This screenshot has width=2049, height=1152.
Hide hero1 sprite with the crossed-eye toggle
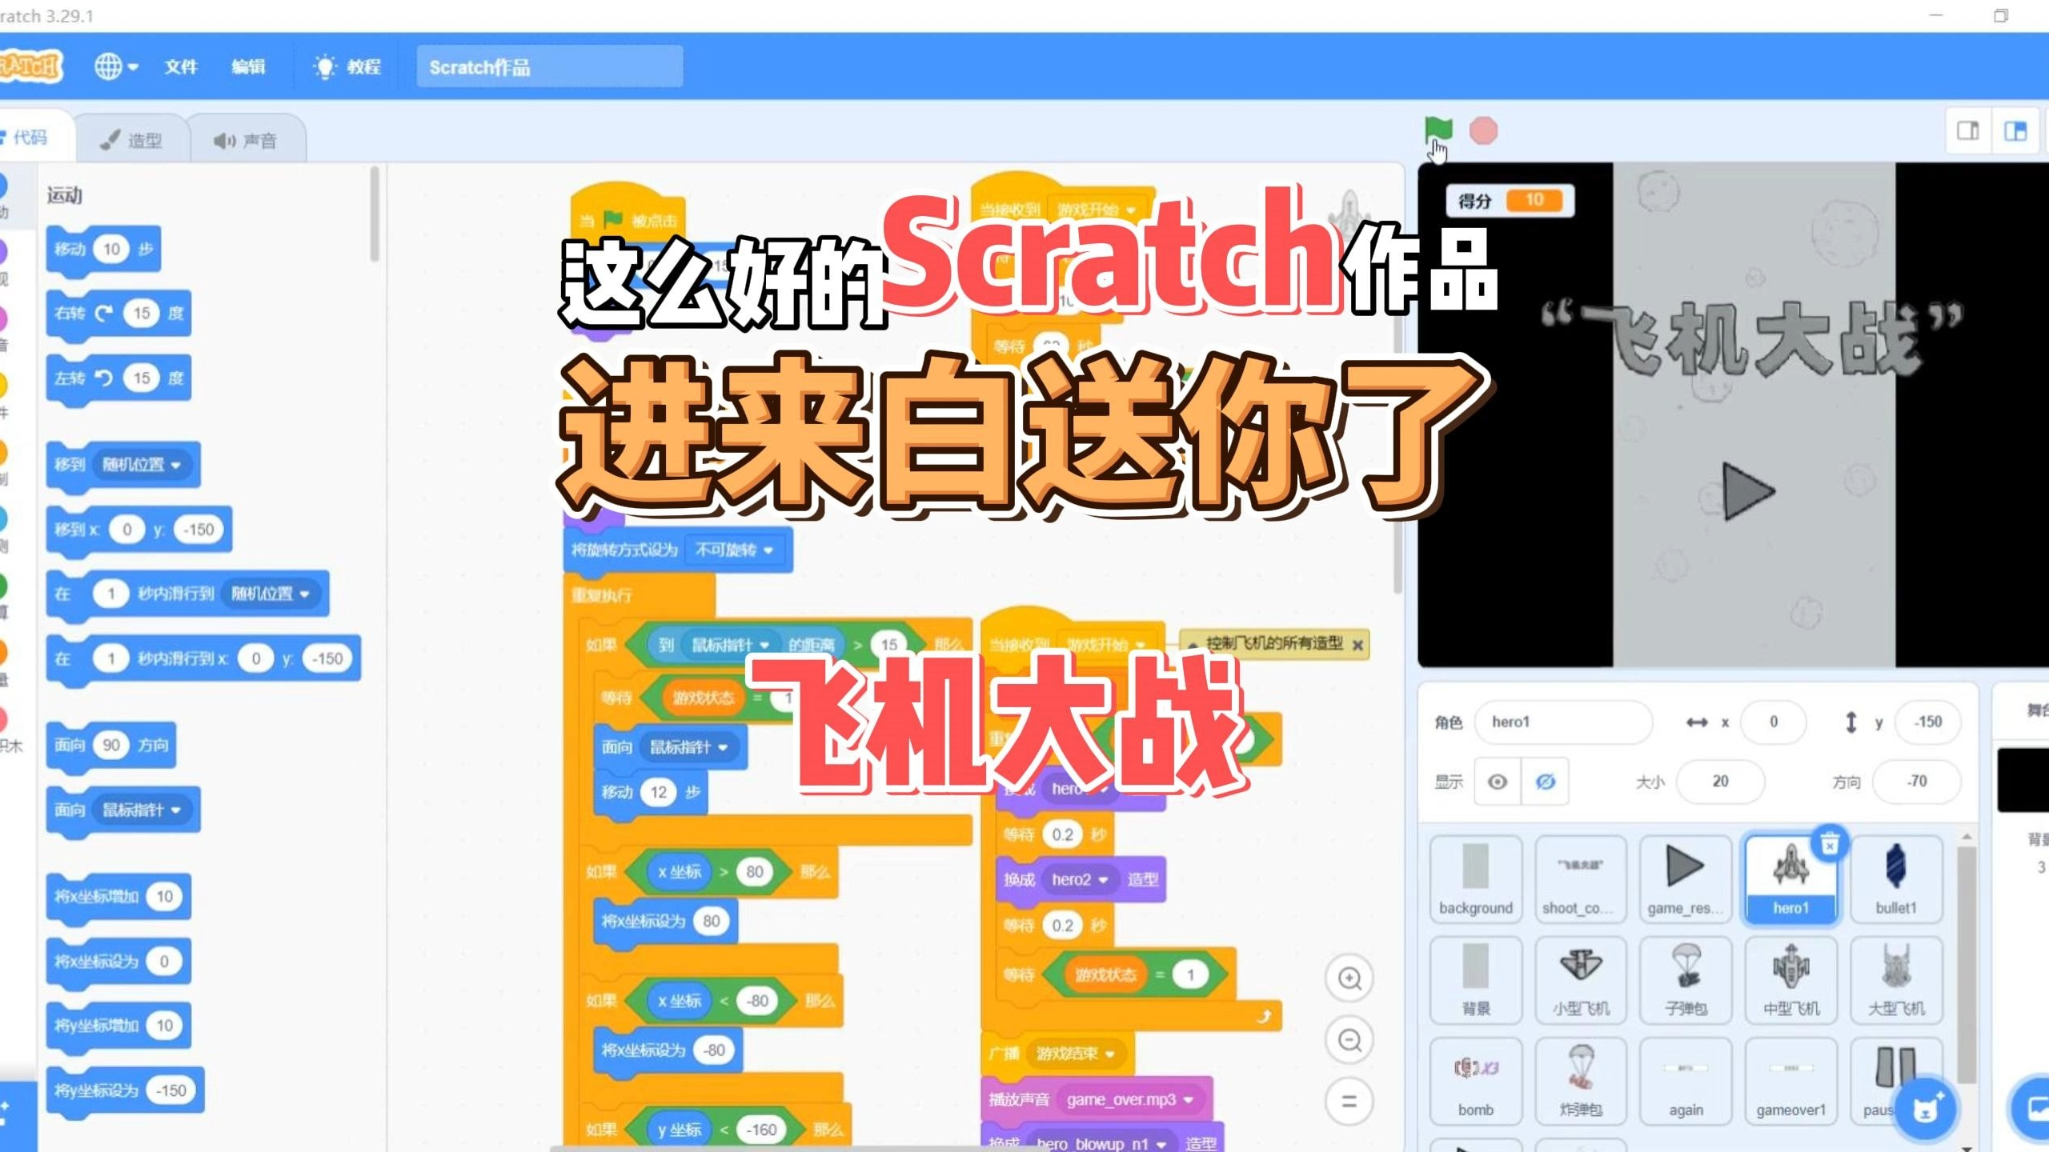(1545, 782)
